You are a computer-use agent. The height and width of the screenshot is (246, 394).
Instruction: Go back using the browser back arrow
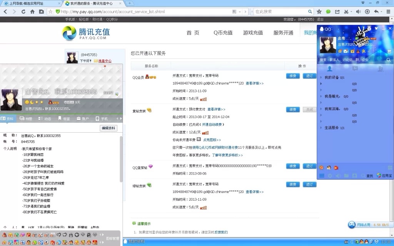5,12
